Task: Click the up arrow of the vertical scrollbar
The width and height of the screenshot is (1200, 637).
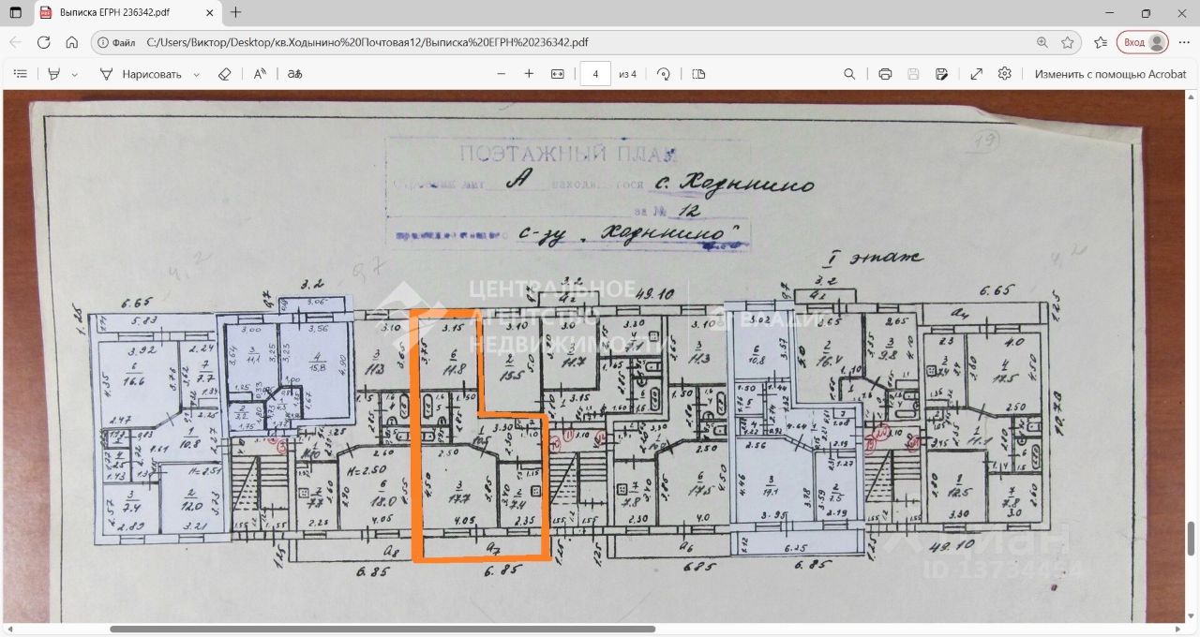Action: point(1192,96)
